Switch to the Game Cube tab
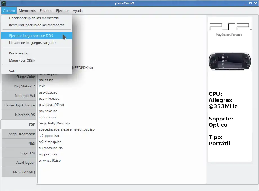Screen dimensions: 259x191 [x=19, y=77]
